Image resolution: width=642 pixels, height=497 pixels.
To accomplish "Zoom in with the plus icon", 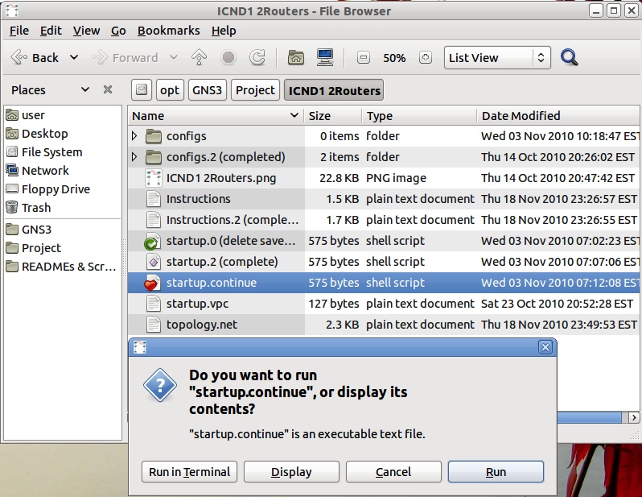I will click(x=426, y=58).
